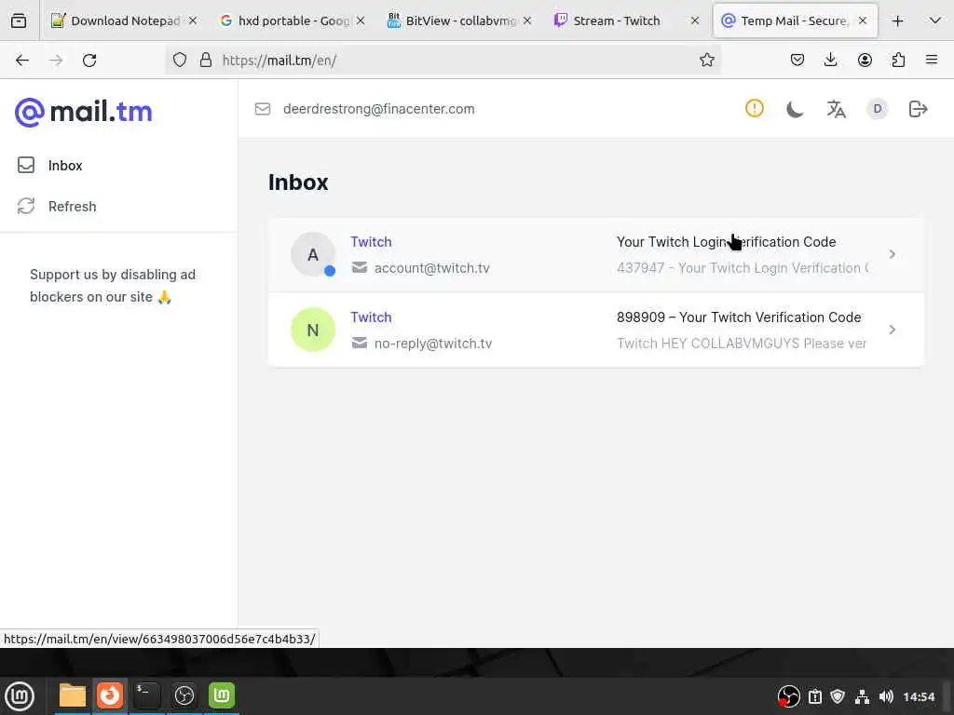
Task: Click the deerdrestrong@finacenter.com address
Action: [x=378, y=109]
